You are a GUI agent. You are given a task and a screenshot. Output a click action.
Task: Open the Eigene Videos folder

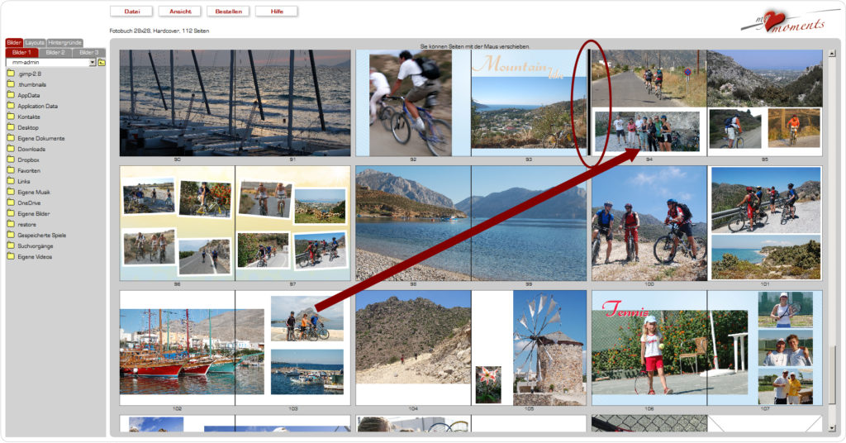tap(35, 256)
